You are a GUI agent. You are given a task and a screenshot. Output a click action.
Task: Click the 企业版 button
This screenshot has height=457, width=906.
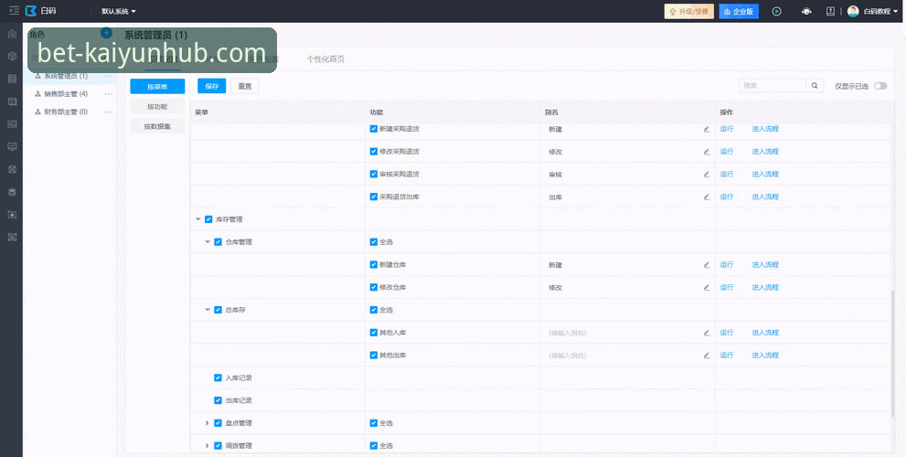pyautogui.click(x=739, y=11)
